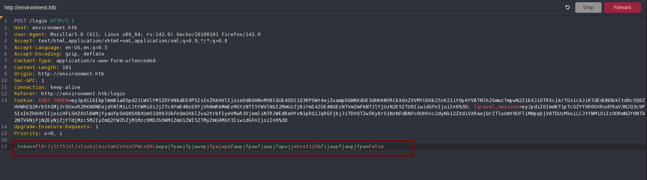Place cursor in the Host header line
Viewport: 647px width, 180px height.
(45, 28)
